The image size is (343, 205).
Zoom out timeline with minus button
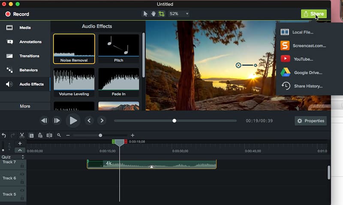68,135
